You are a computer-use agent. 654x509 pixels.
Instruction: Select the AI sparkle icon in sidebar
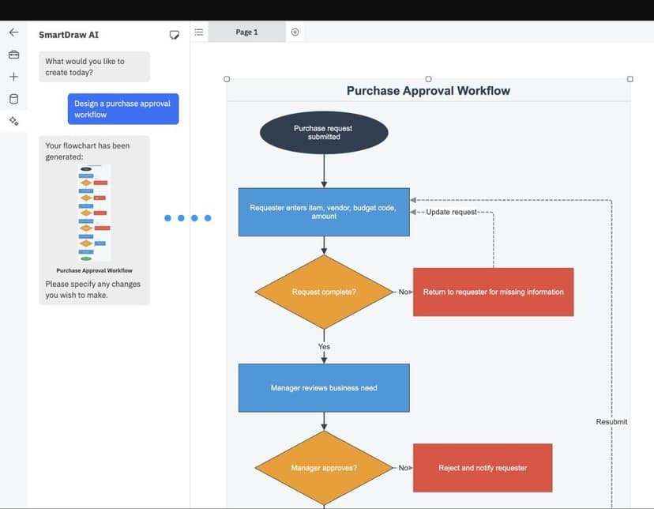13,121
